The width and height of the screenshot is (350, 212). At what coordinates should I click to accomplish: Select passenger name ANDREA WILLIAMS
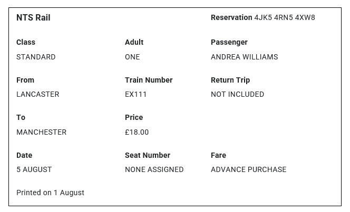(x=244, y=57)
